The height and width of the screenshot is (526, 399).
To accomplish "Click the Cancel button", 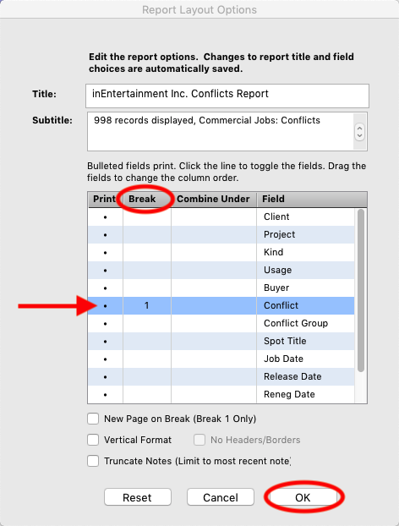I will 221,497.
